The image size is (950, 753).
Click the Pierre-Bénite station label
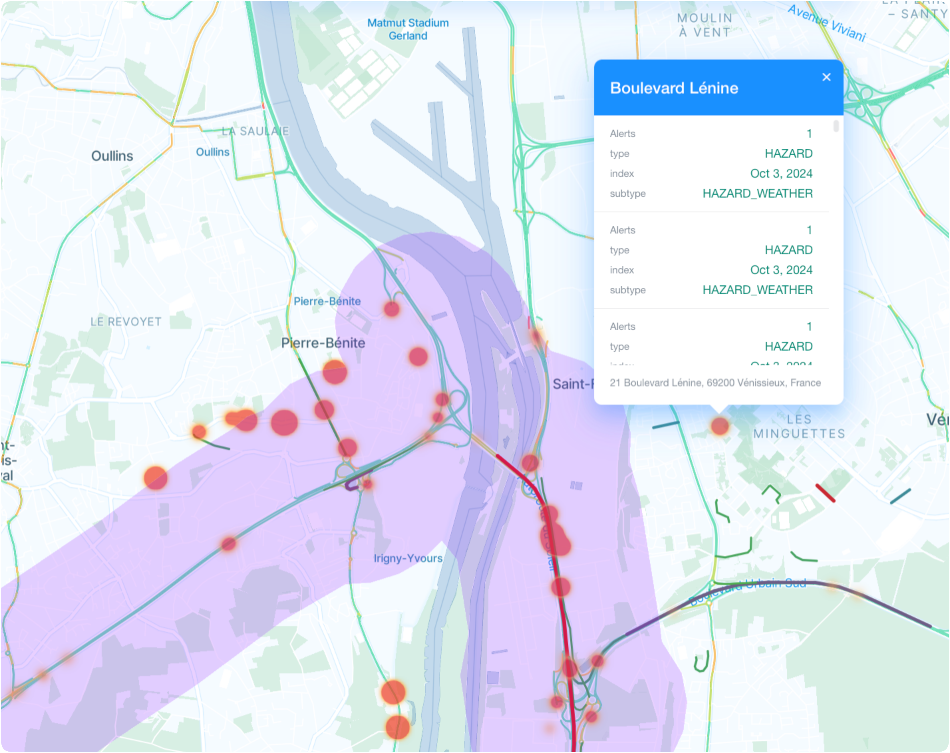[x=327, y=301]
